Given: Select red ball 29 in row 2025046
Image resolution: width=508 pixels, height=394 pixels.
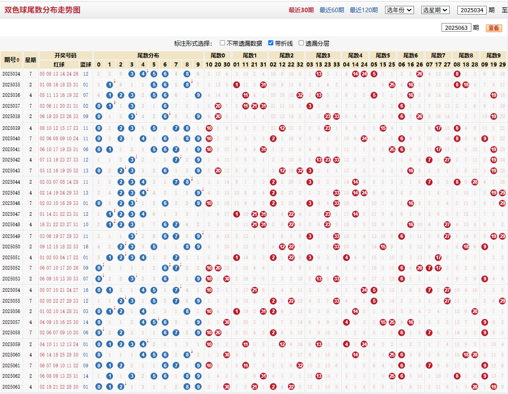Looking at the screenshot, I should click(502, 203).
